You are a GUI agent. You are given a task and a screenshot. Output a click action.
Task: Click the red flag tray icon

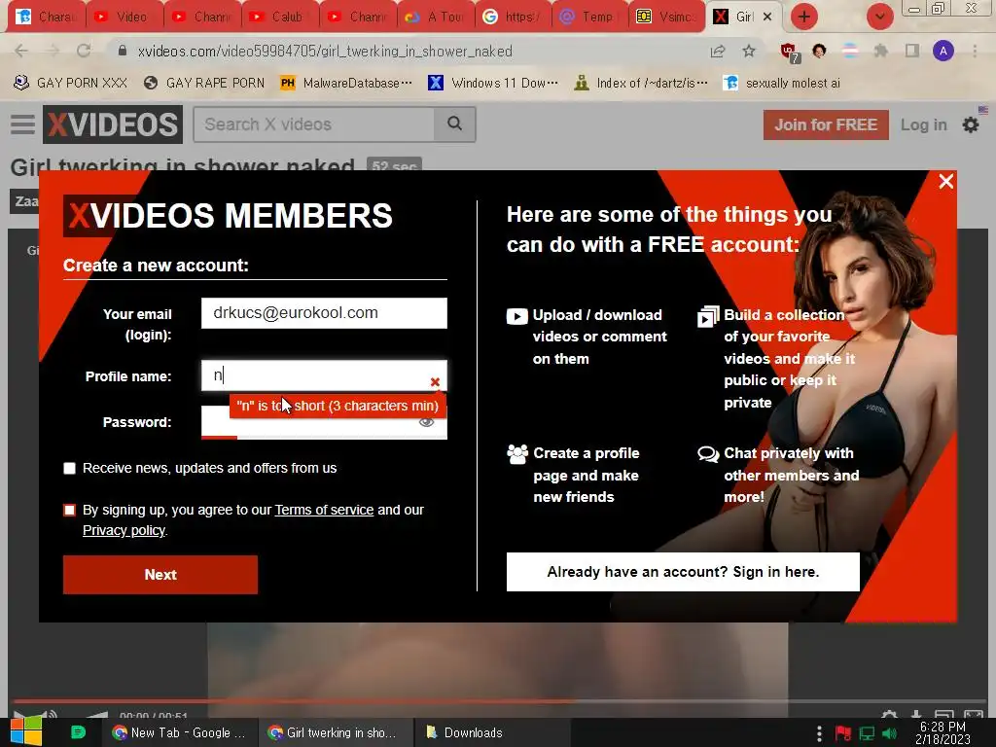point(843,734)
